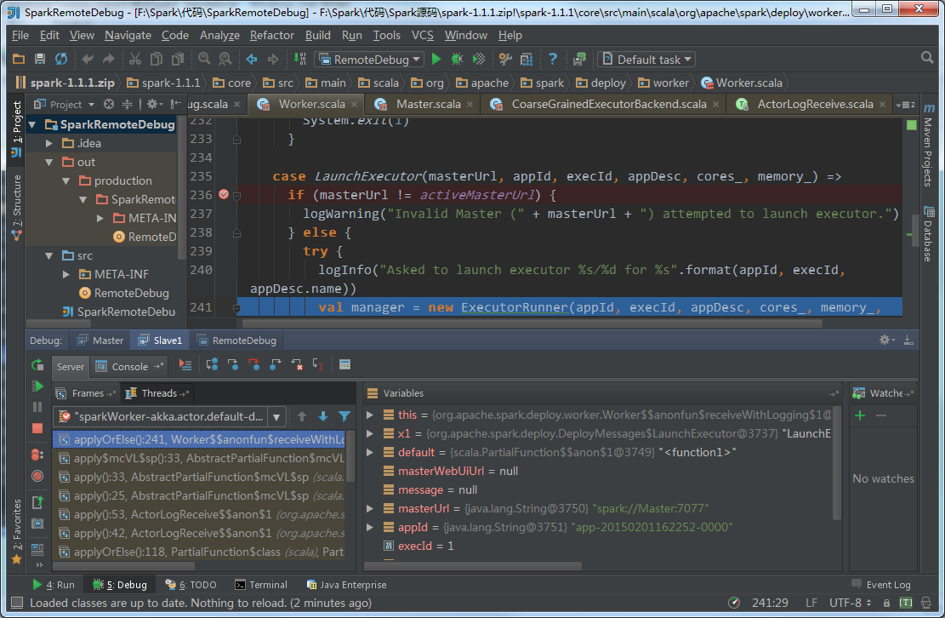Switch to Frames tab
The width and height of the screenshot is (945, 618).
click(x=86, y=393)
